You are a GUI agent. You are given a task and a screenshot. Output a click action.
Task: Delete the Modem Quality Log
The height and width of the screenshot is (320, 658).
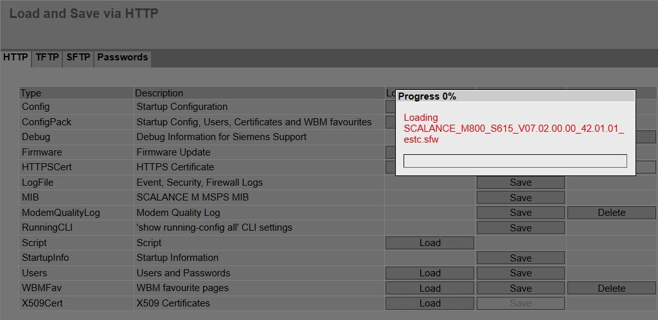tap(611, 213)
